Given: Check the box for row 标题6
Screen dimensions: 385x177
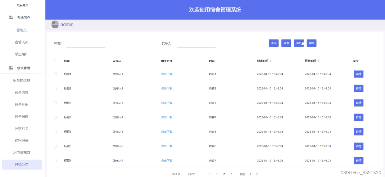Looking at the screenshot, I should click(55, 146).
